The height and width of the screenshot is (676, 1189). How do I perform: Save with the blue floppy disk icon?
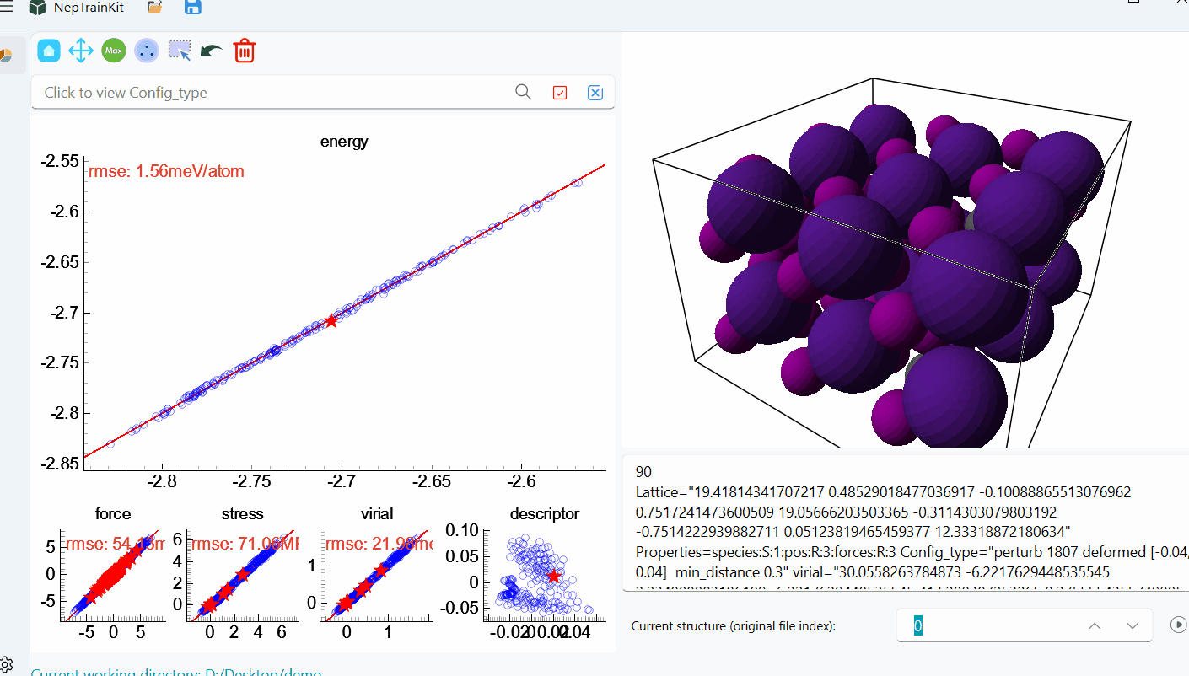click(x=192, y=7)
